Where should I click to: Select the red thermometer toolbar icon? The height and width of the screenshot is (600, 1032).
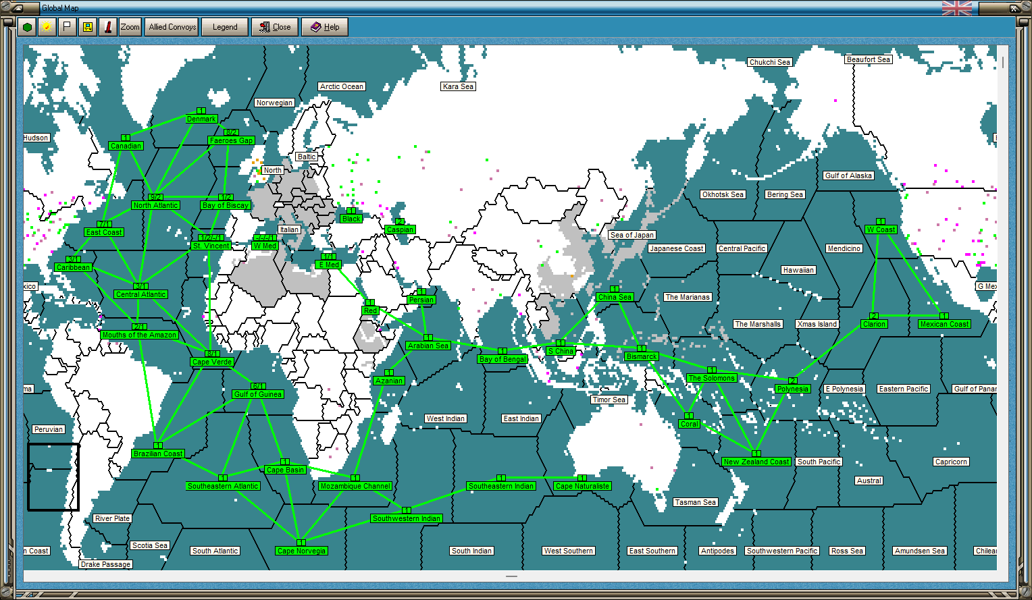point(108,27)
